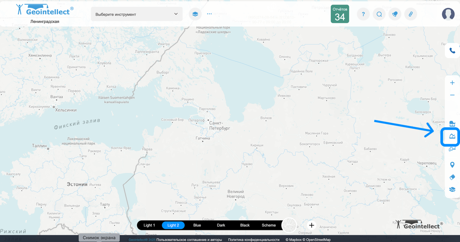
Task: Open the Политика конфиденциальности link
Action: click(253, 239)
